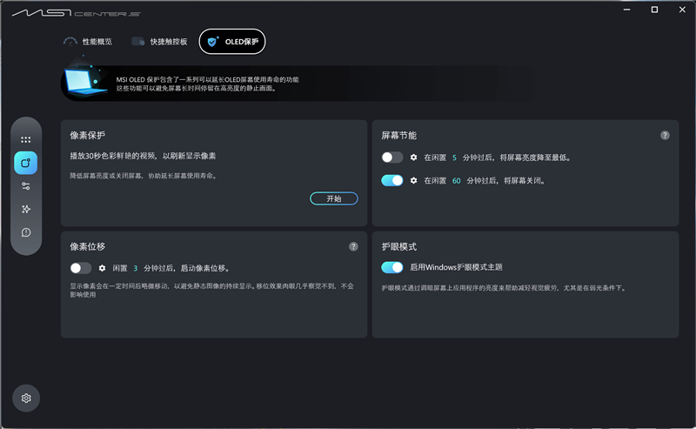The width and height of the screenshot is (696, 429).
Task: Click the 像素位移 idle value 3
Action: 136,268
